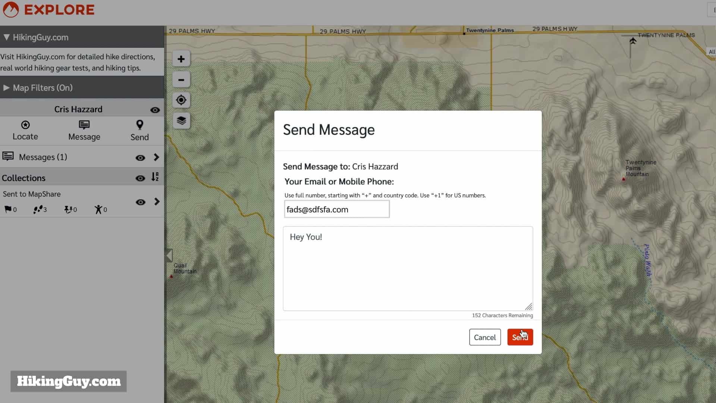Click the map zoom in button
Image resolution: width=716 pixels, height=403 pixels.
click(181, 59)
